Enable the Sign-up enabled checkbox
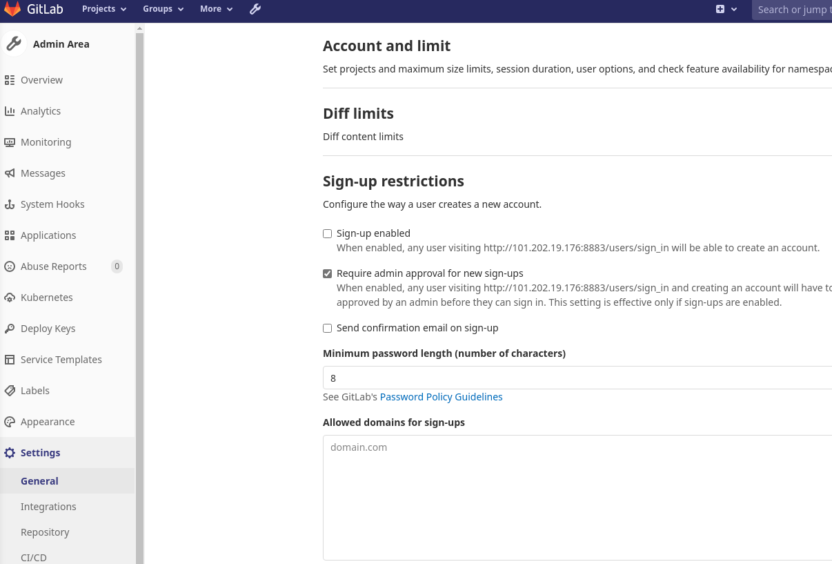832x564 pixels. (328, 234)
